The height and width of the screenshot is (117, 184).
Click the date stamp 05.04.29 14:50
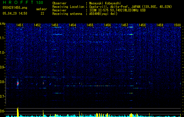point(15,13)
